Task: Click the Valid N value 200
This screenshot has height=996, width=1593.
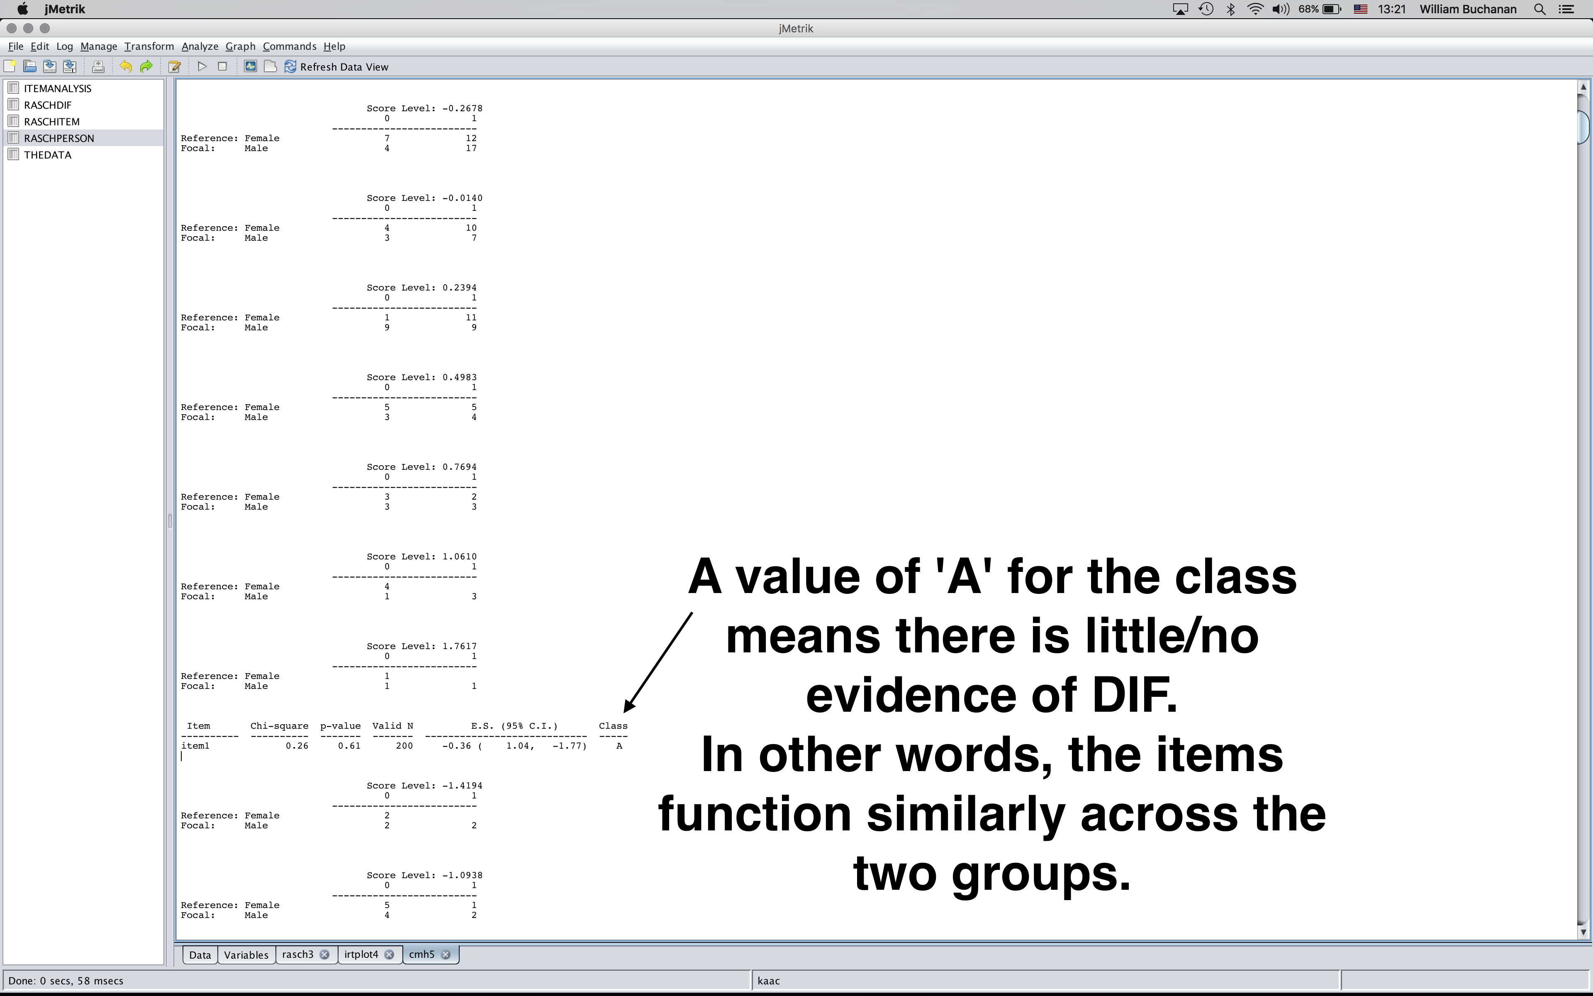Action: (404, 746)
